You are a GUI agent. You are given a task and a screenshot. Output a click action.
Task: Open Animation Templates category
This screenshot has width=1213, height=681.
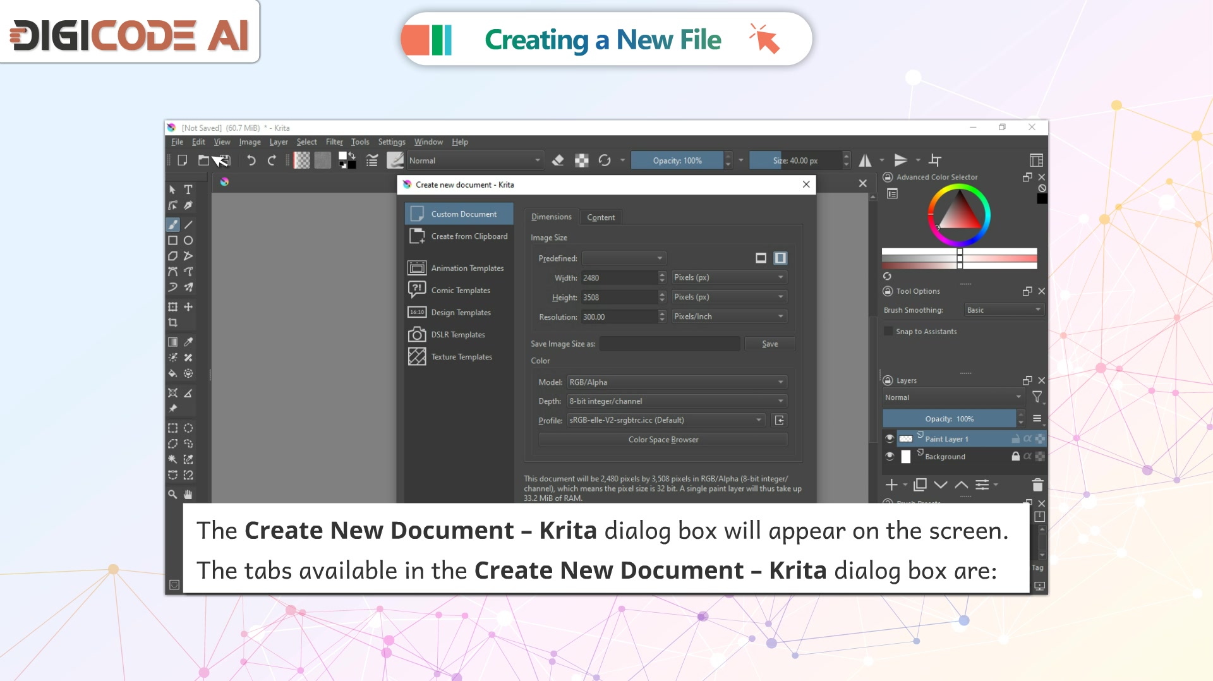459,268
